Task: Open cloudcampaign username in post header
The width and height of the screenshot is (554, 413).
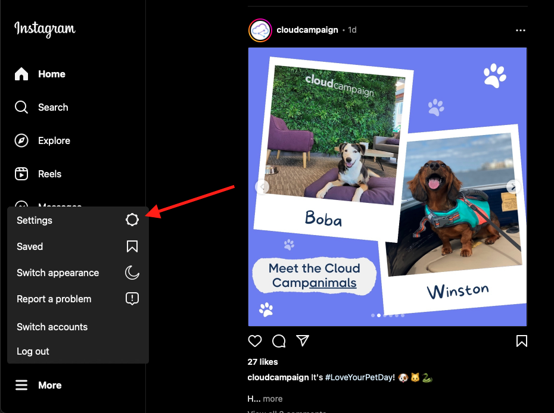Action: click(x=307, y=30)
